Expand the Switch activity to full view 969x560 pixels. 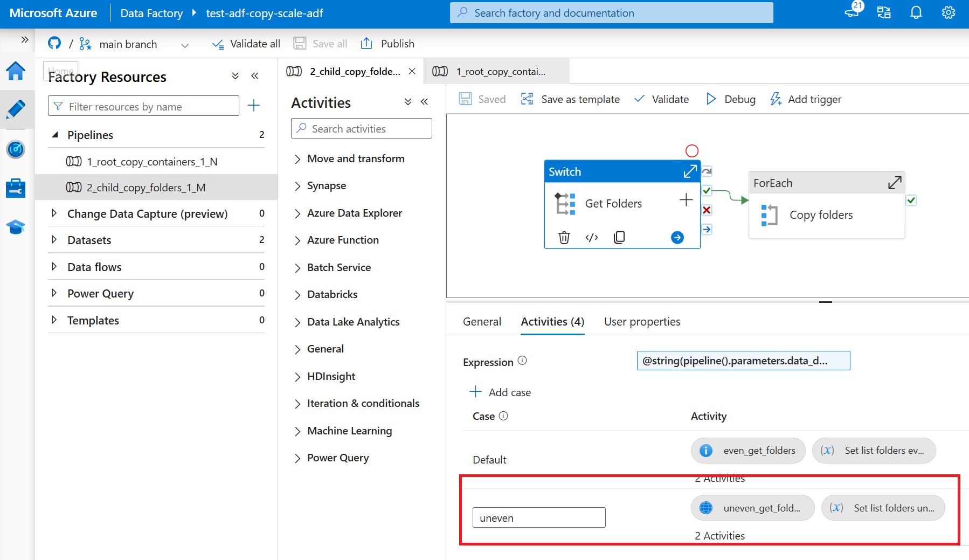(690, 172)
